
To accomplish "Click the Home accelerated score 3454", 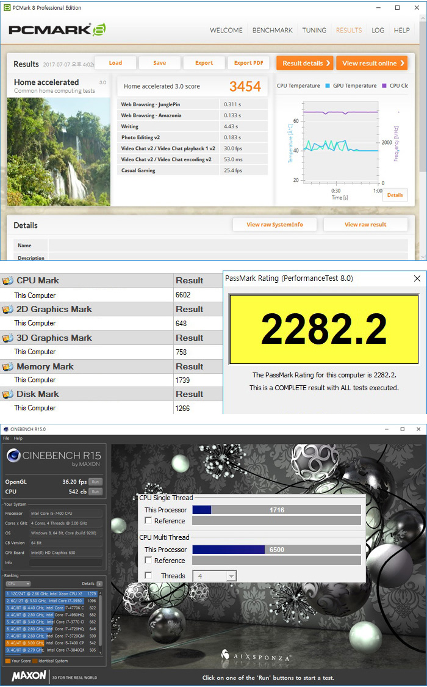I will (x=245, y=86).
